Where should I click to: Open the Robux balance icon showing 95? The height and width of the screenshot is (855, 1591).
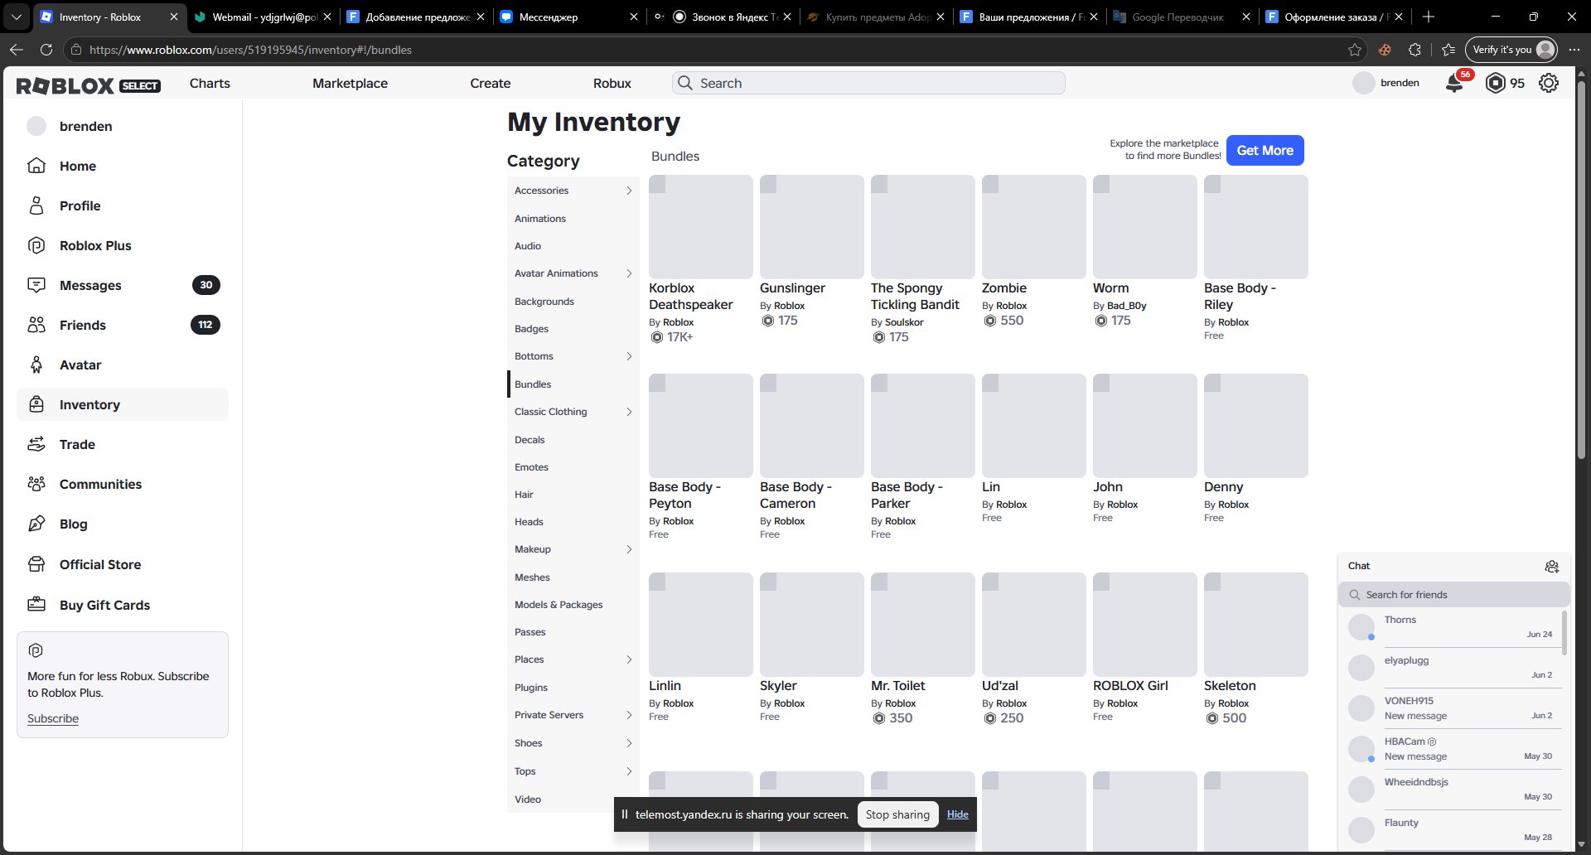1495,83
